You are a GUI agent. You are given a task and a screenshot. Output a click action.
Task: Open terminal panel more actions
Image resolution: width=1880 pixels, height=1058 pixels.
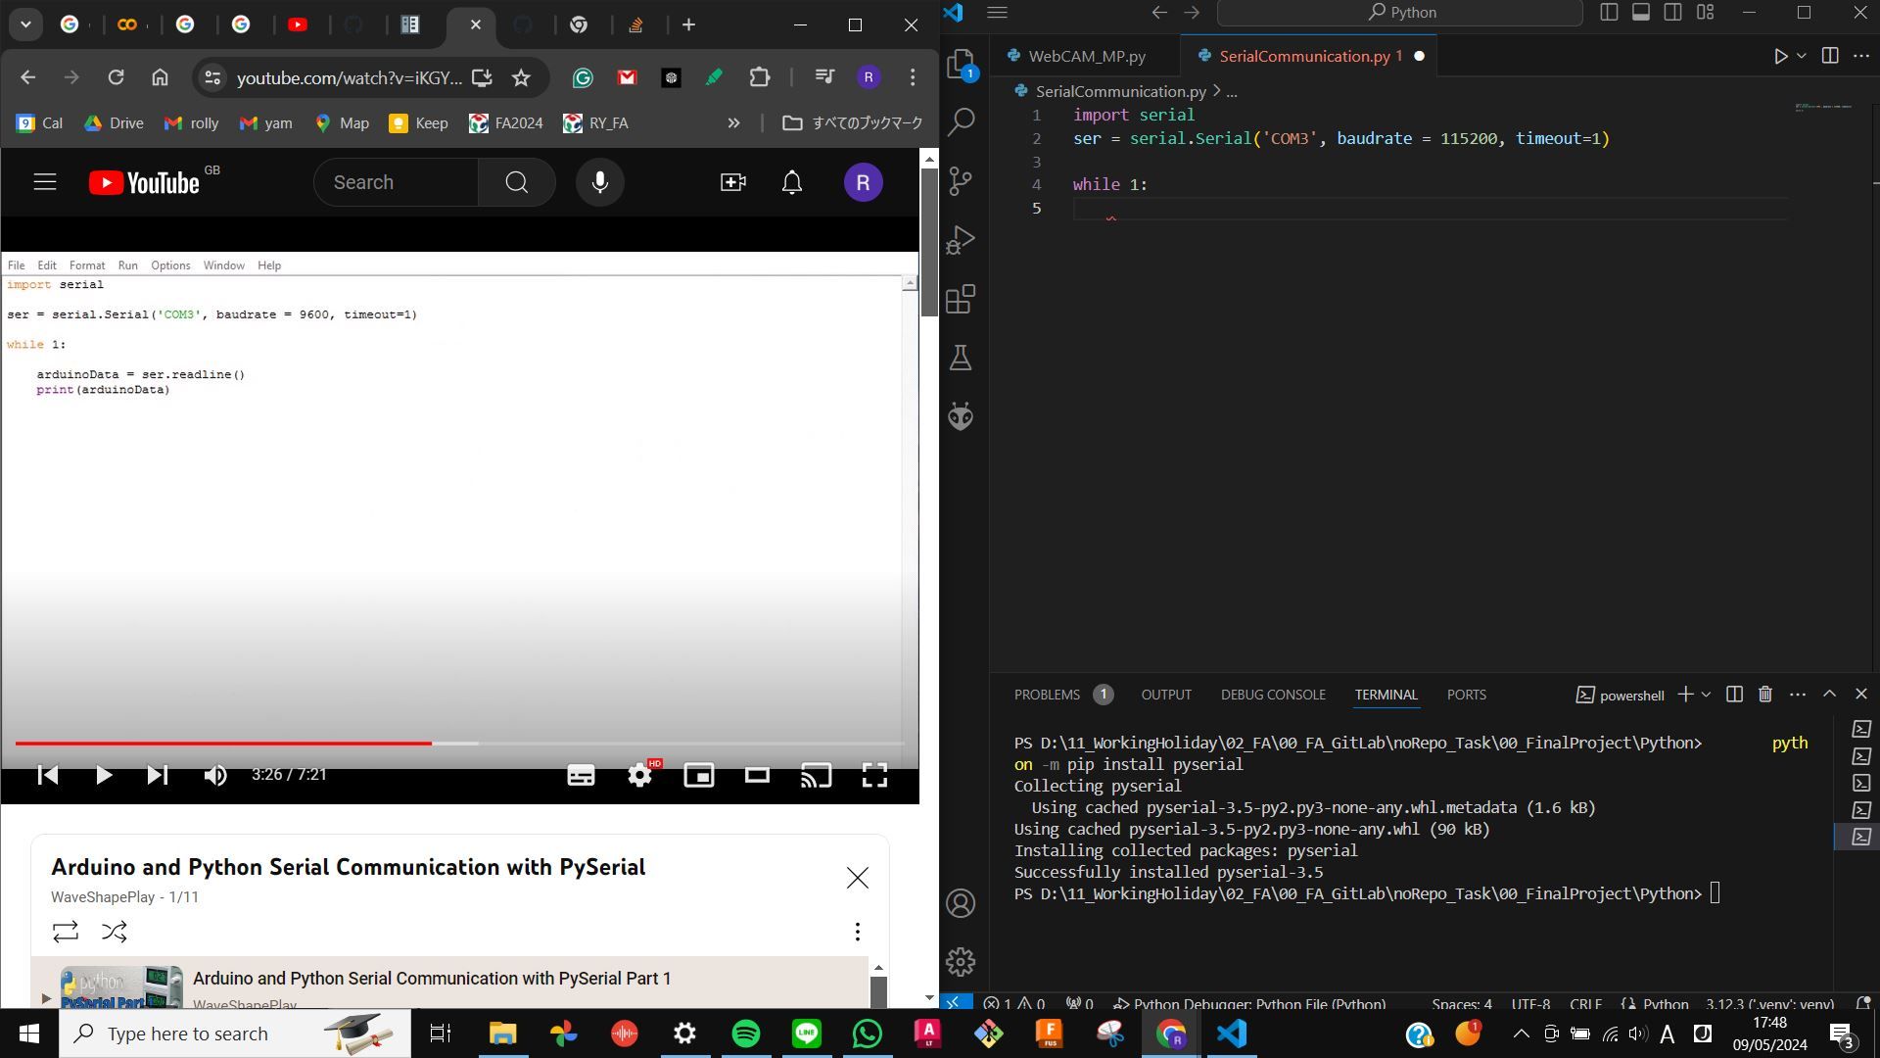[1798, 695]
